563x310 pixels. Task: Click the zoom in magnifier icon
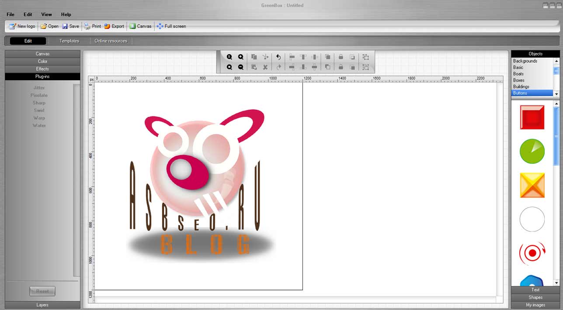[241, 57]
